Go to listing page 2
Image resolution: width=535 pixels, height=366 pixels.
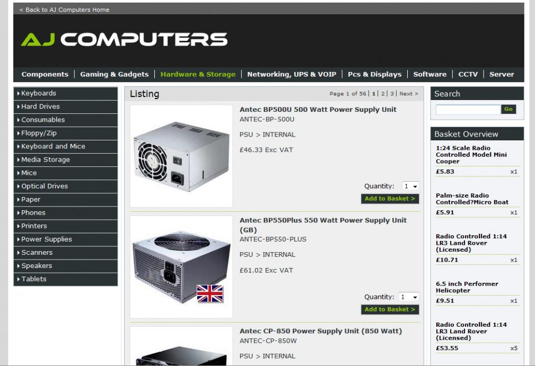coord(383,94)
